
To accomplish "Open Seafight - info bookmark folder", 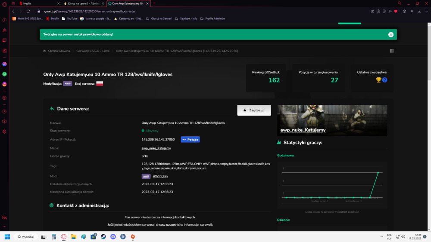I will point(186,18).
